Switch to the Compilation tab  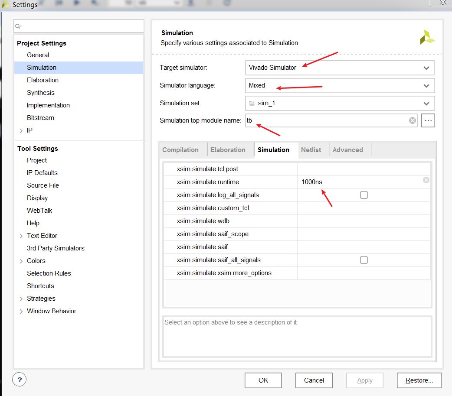coord(180,150)
